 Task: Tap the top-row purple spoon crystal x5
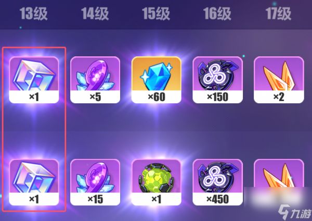pyautogui.click(x=95, y=80)
